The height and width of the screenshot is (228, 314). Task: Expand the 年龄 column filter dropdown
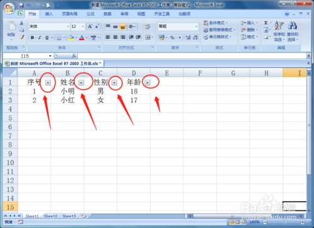[x=148, y=83]
